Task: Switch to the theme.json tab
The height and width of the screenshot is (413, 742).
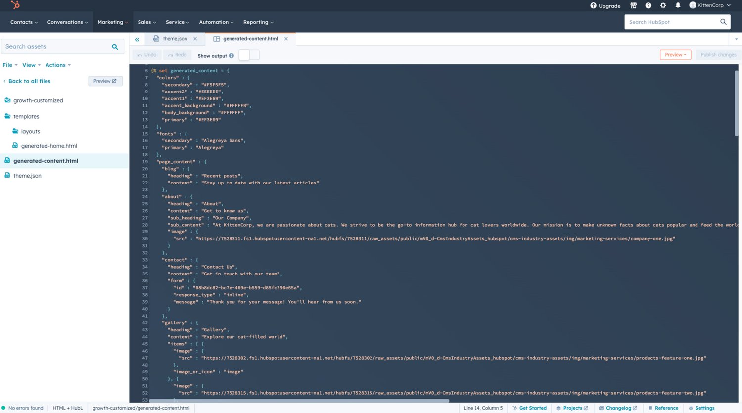Action: (175, 39)
